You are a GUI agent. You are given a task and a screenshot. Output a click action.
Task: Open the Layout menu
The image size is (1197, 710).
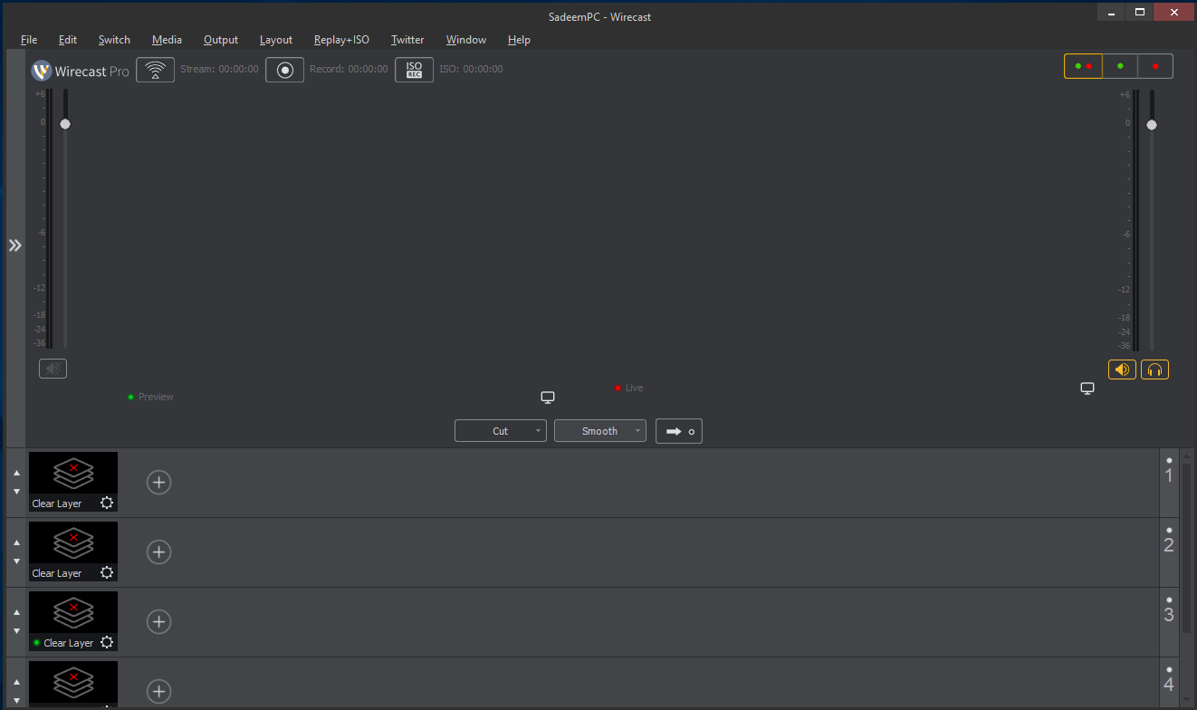click(x=276, y=40)
